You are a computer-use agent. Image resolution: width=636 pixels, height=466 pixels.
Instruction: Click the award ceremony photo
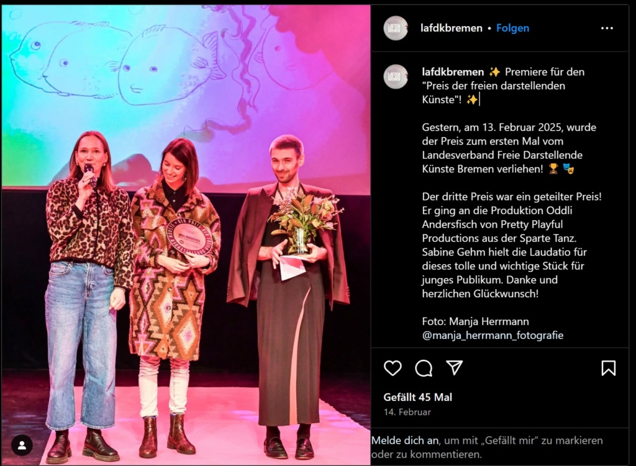[x=186, y=235]
